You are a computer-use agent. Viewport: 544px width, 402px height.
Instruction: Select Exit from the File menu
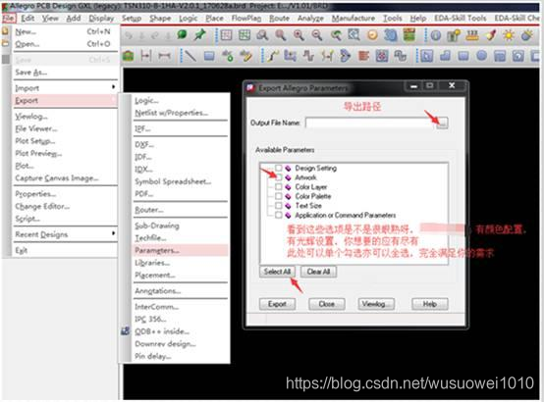click(65, 250)
